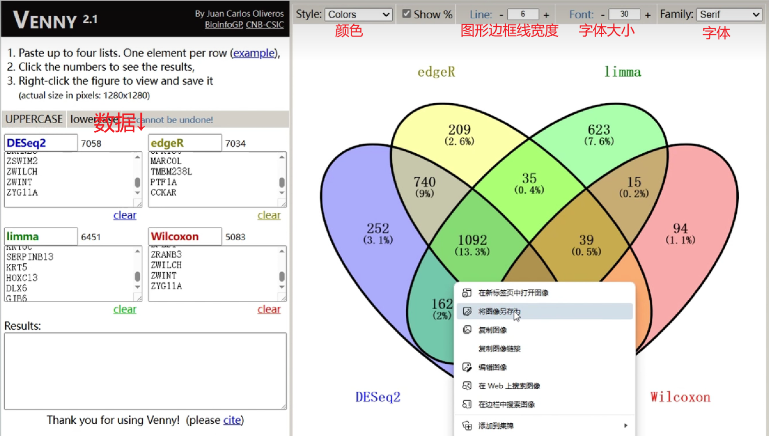Click the DESeq2 list name field
The image size is (769, 436).
pyautogui.click(x=41, y=143)
